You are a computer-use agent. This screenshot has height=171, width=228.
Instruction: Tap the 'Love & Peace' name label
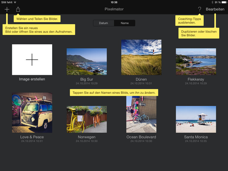click(32, 137)
